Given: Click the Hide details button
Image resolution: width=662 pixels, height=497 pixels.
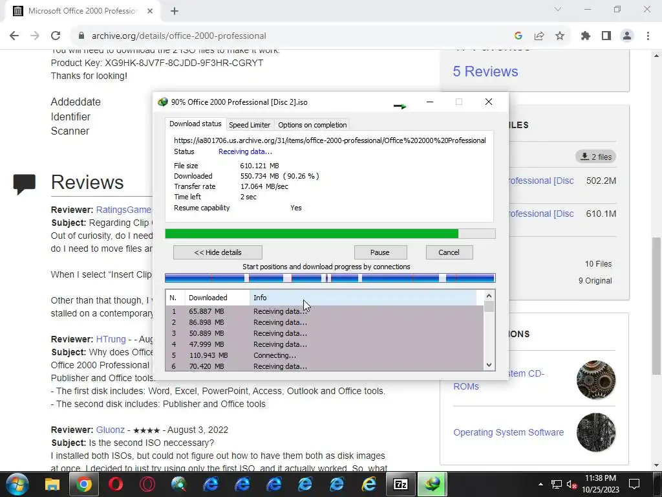Looking at the screenshot, I should (218, 252).
